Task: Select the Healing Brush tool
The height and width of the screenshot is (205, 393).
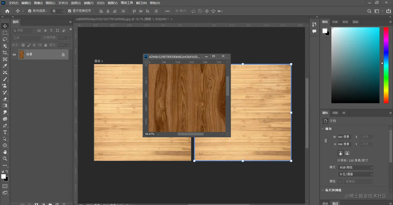Action: [5, 73]
